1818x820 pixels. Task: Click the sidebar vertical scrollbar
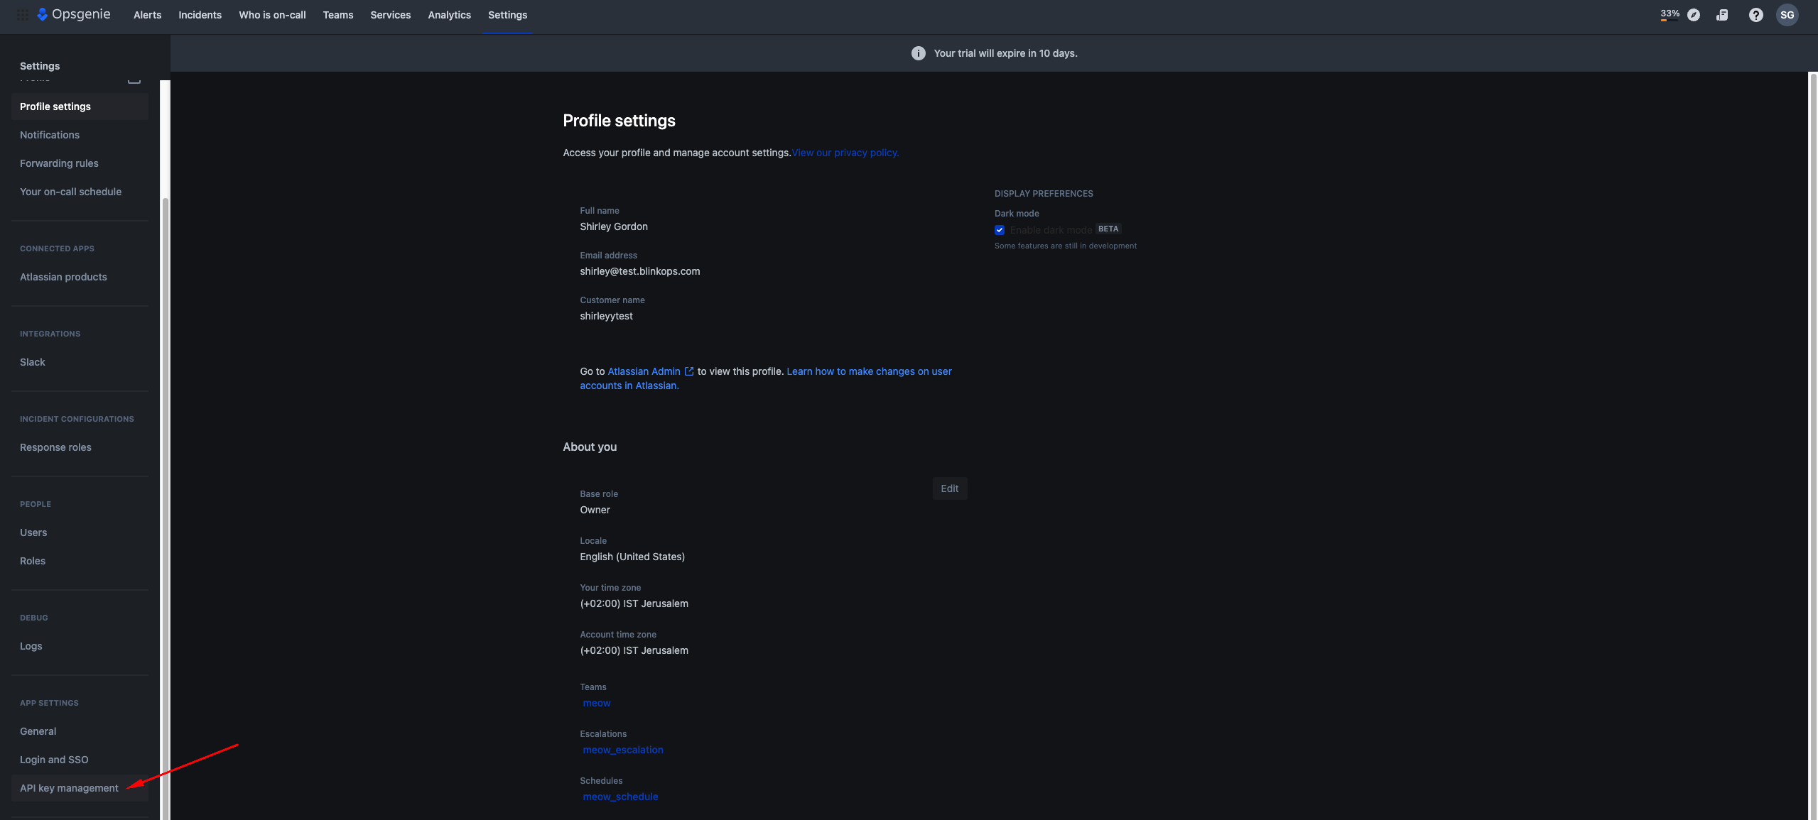166,497
